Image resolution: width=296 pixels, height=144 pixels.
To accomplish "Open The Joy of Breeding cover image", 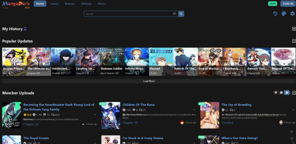I will [210, 115].
